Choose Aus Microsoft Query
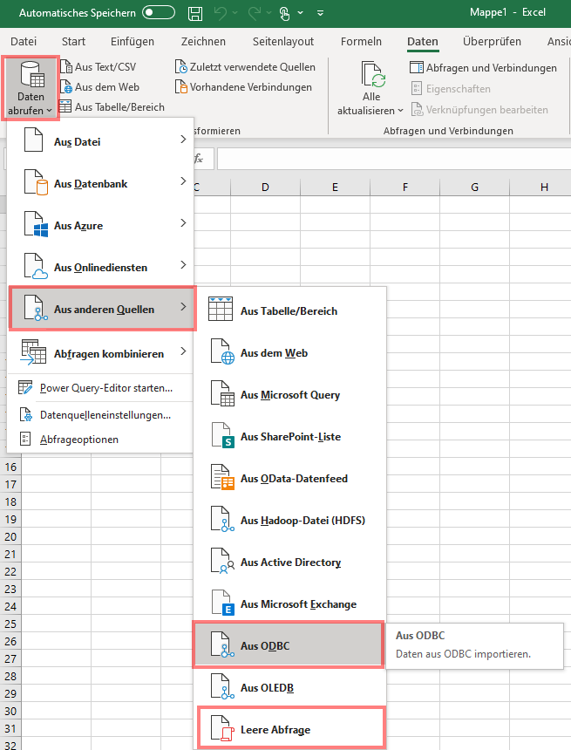 coord(289,394)
